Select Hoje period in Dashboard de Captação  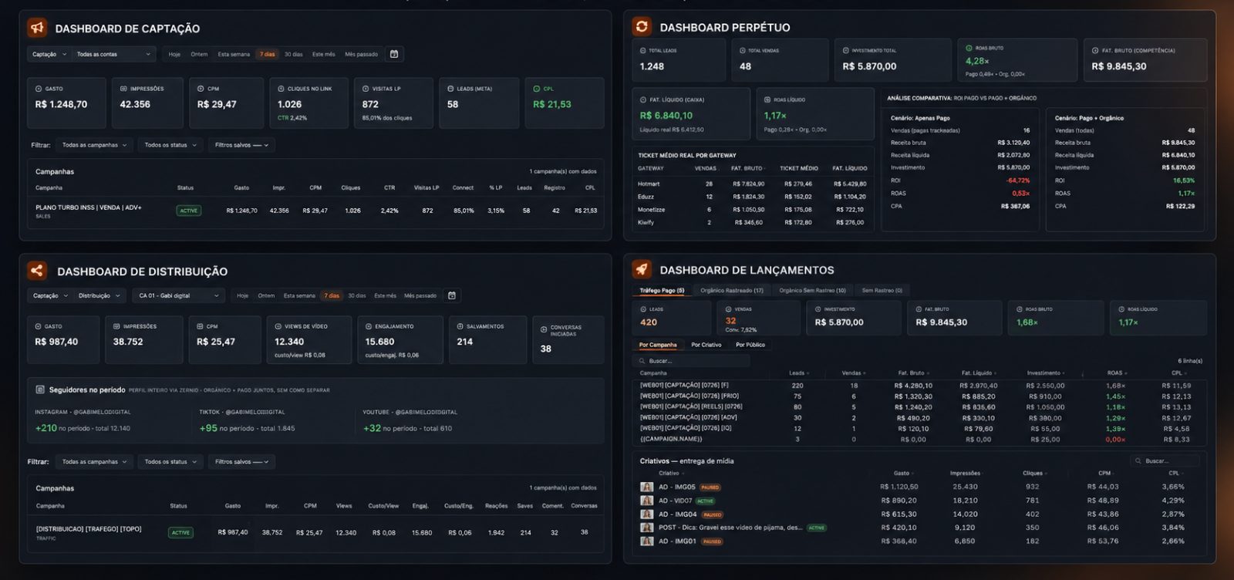point(174,54)
